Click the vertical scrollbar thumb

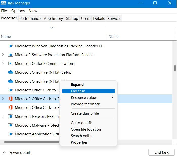[x=175, y=68]
